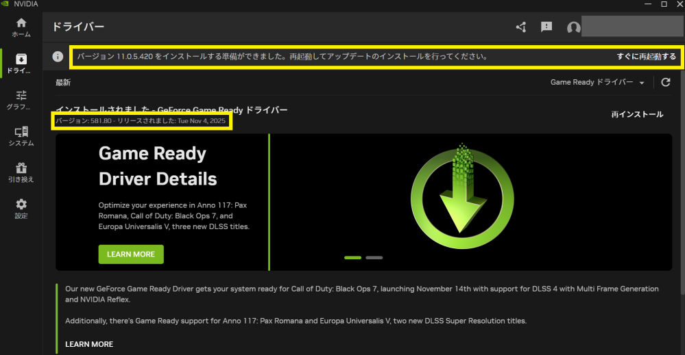Select first carousel slide indicator

[x=352, y=258]
